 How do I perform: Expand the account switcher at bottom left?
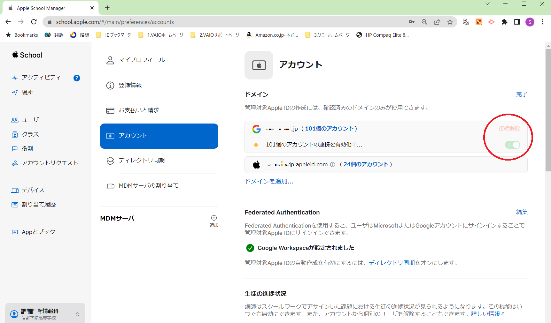click(x=77, y=314)
